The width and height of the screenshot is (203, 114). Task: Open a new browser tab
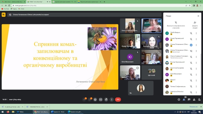point(104,2)
